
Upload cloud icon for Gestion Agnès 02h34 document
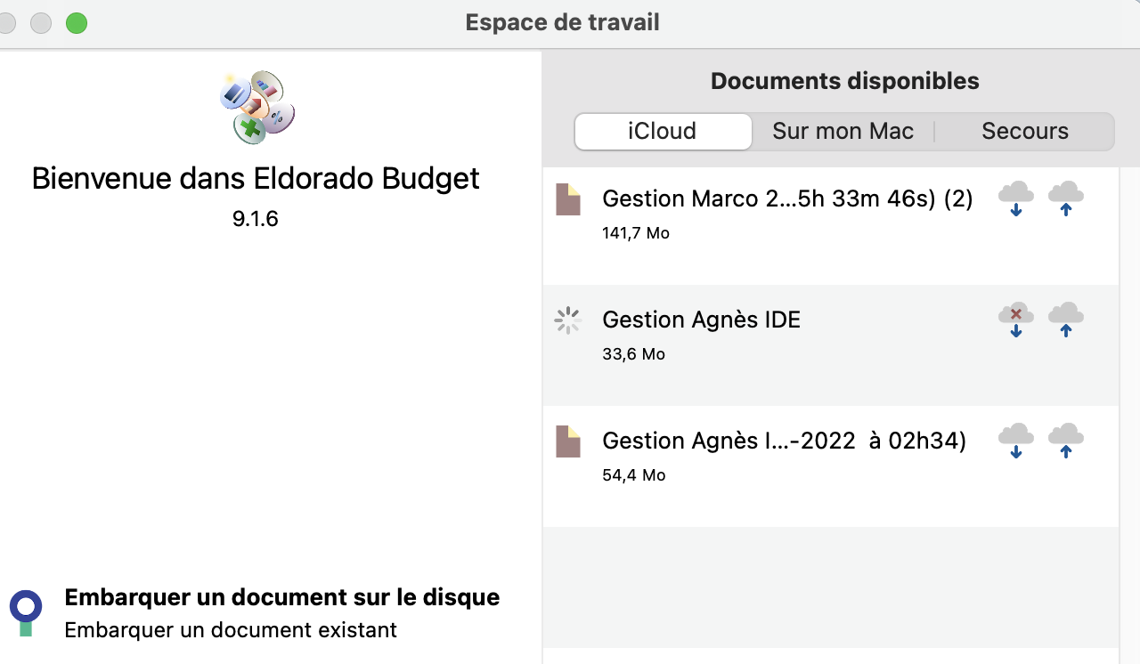(x=1066, y=441)
